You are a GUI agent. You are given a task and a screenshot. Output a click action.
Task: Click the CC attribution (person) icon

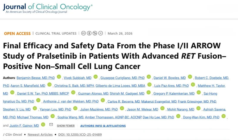coord(89,33)
